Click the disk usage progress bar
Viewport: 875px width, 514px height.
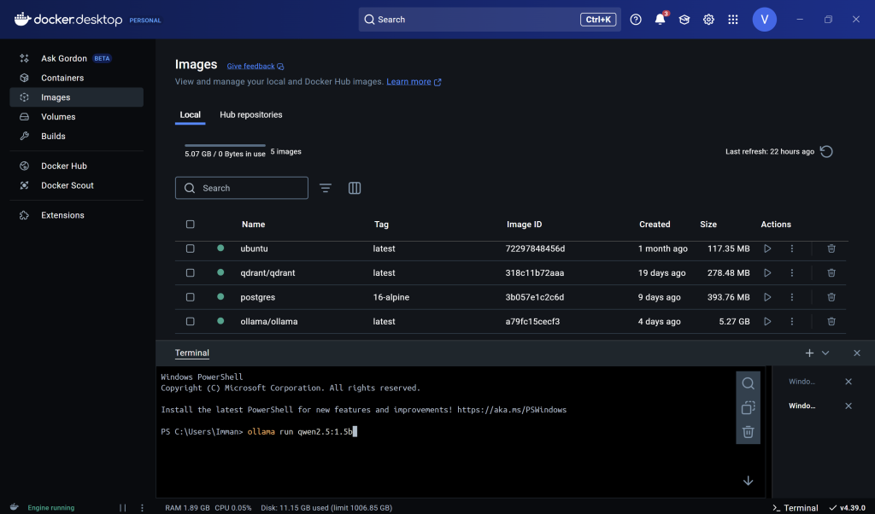click(225, 145)
